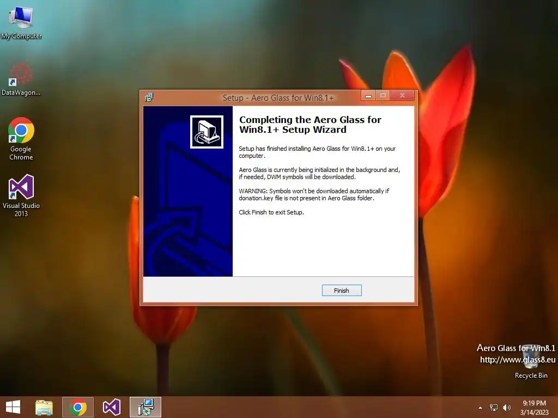The width and height of the screenshot is (558, 418).
Task: Open the Windows Start button
Action: tap(13, 407)
